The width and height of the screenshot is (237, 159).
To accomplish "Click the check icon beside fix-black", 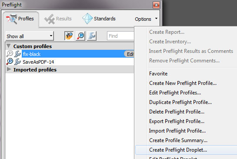I will click(10, 54).
